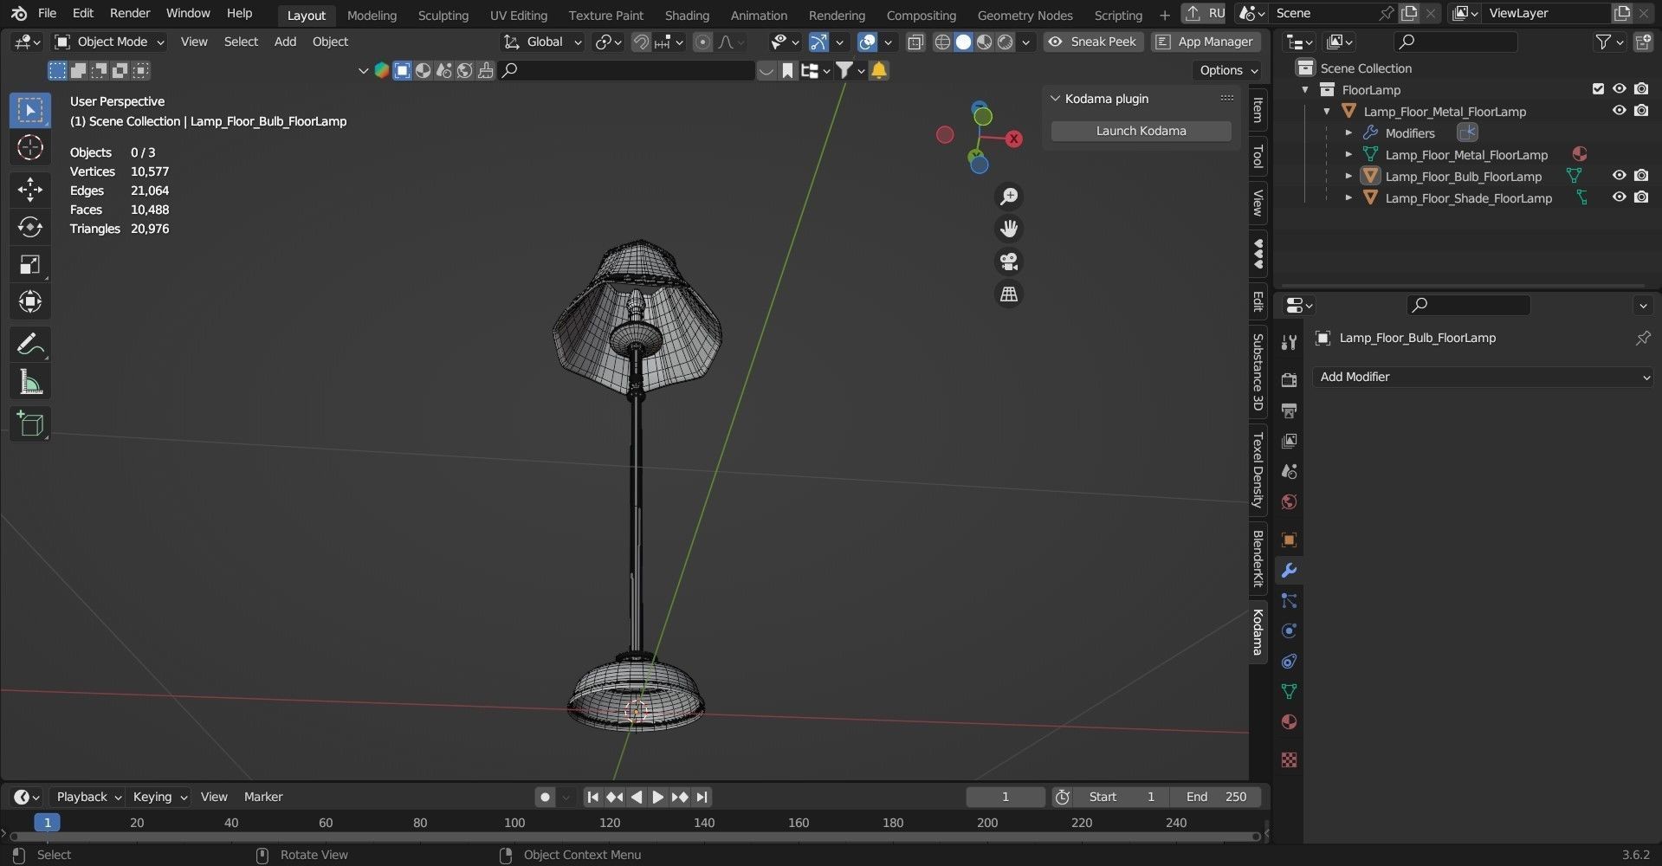The image size is (1662, 866).
Task: Open the Scene properties tab
Action: (1289, 471)
